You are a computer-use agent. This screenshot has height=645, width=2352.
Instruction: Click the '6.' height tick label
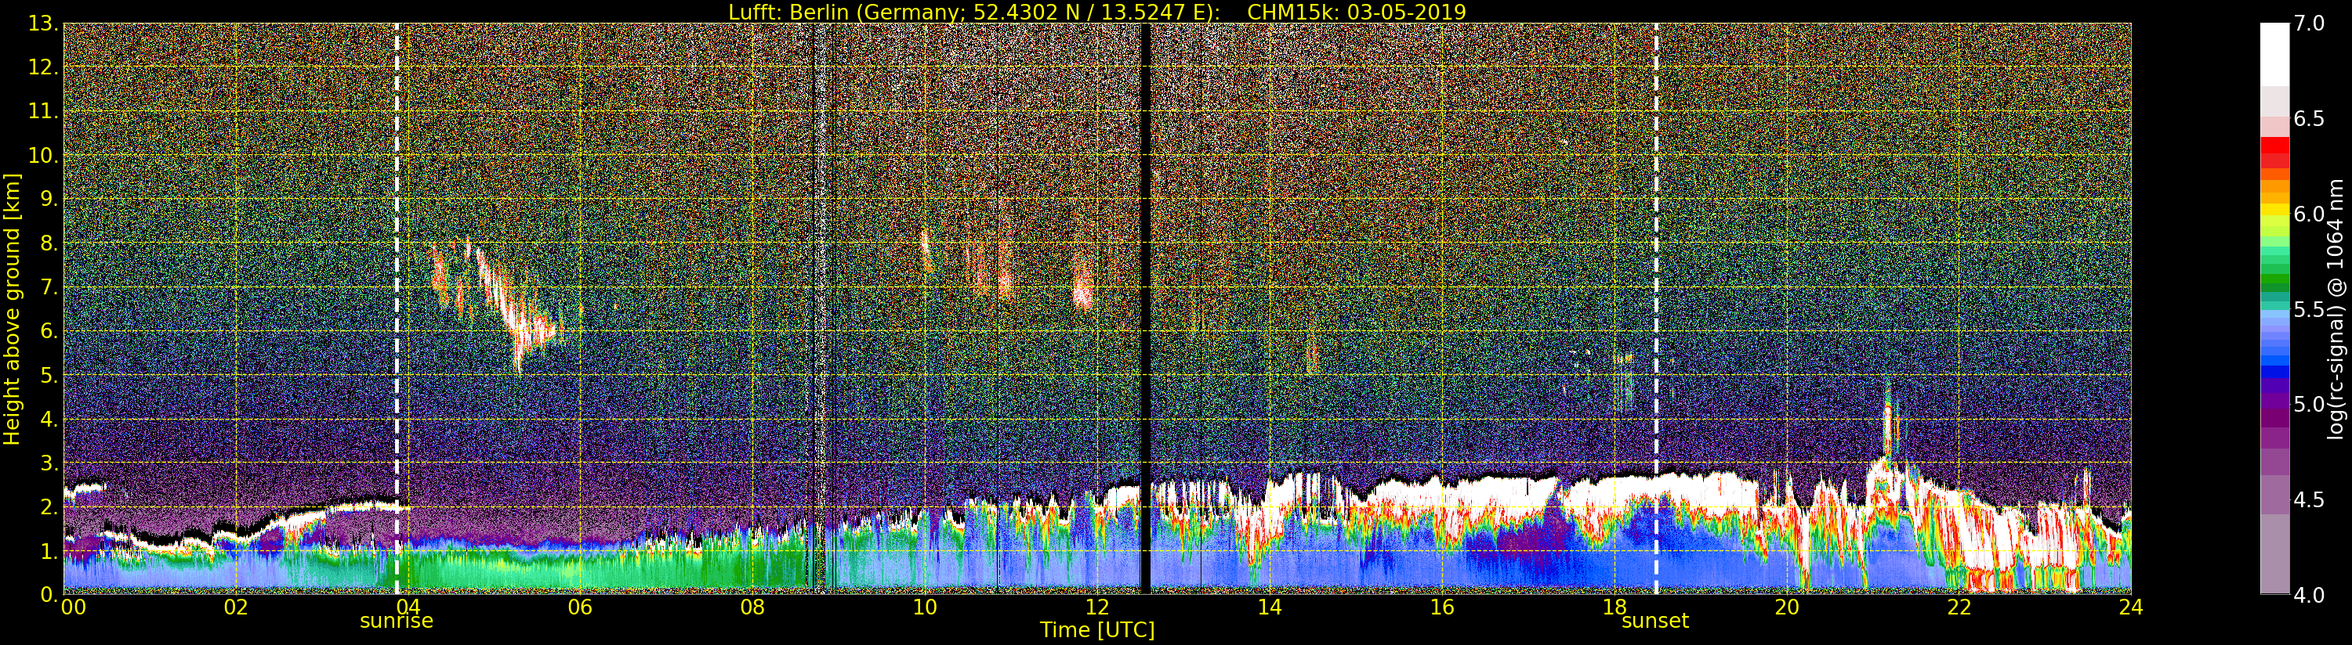pos(49,331)
